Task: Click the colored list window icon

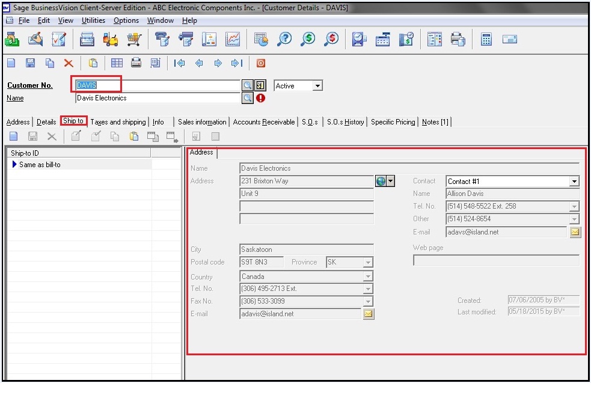Action: click(435, 39)
